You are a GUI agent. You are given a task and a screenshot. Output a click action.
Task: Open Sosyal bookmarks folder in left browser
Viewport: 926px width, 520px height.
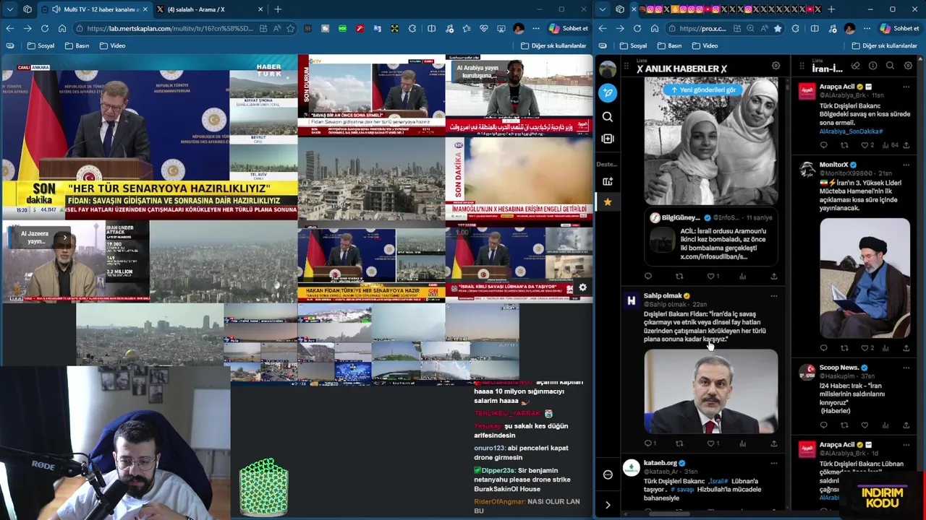pyautogui.click(x=41, y=45)
